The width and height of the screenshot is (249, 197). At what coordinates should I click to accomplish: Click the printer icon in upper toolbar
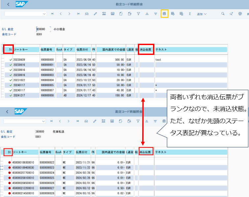coord(240,14)
